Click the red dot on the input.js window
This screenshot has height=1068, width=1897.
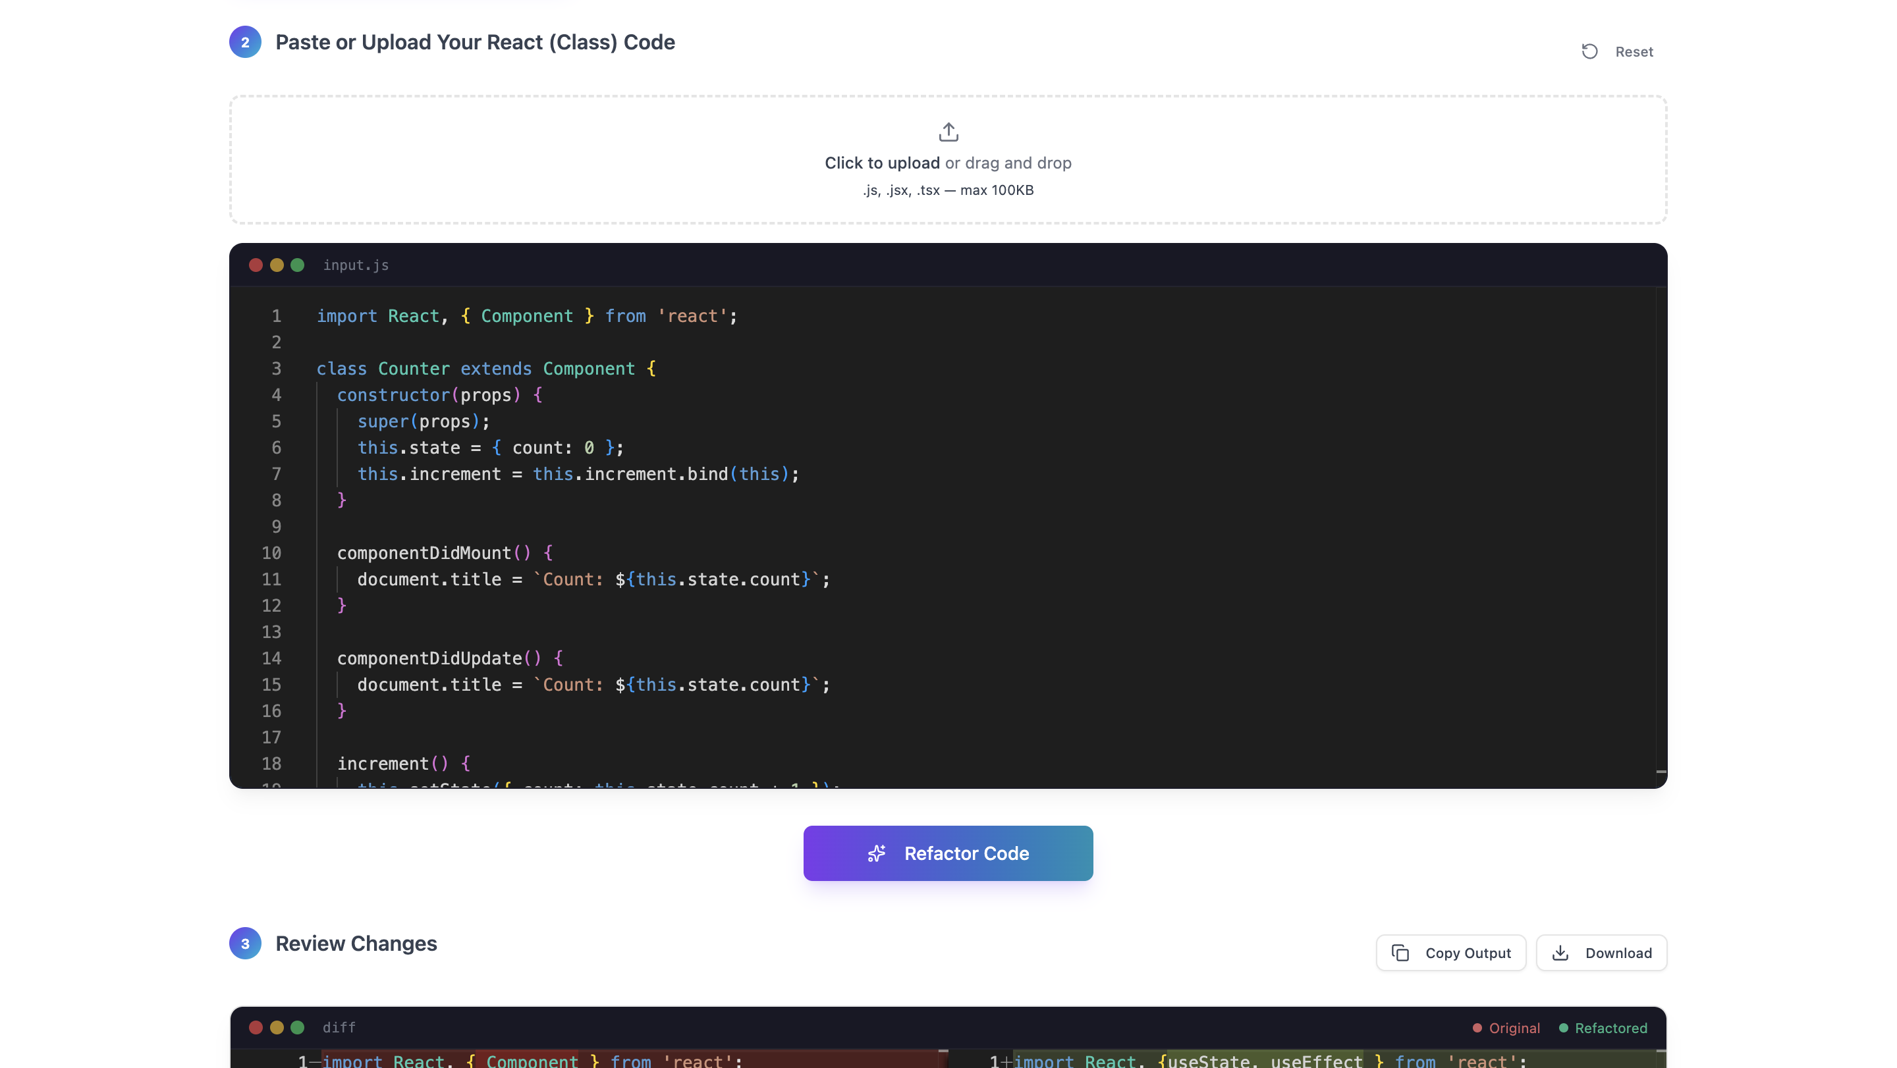pyautogui.click(x=256, y=265)
